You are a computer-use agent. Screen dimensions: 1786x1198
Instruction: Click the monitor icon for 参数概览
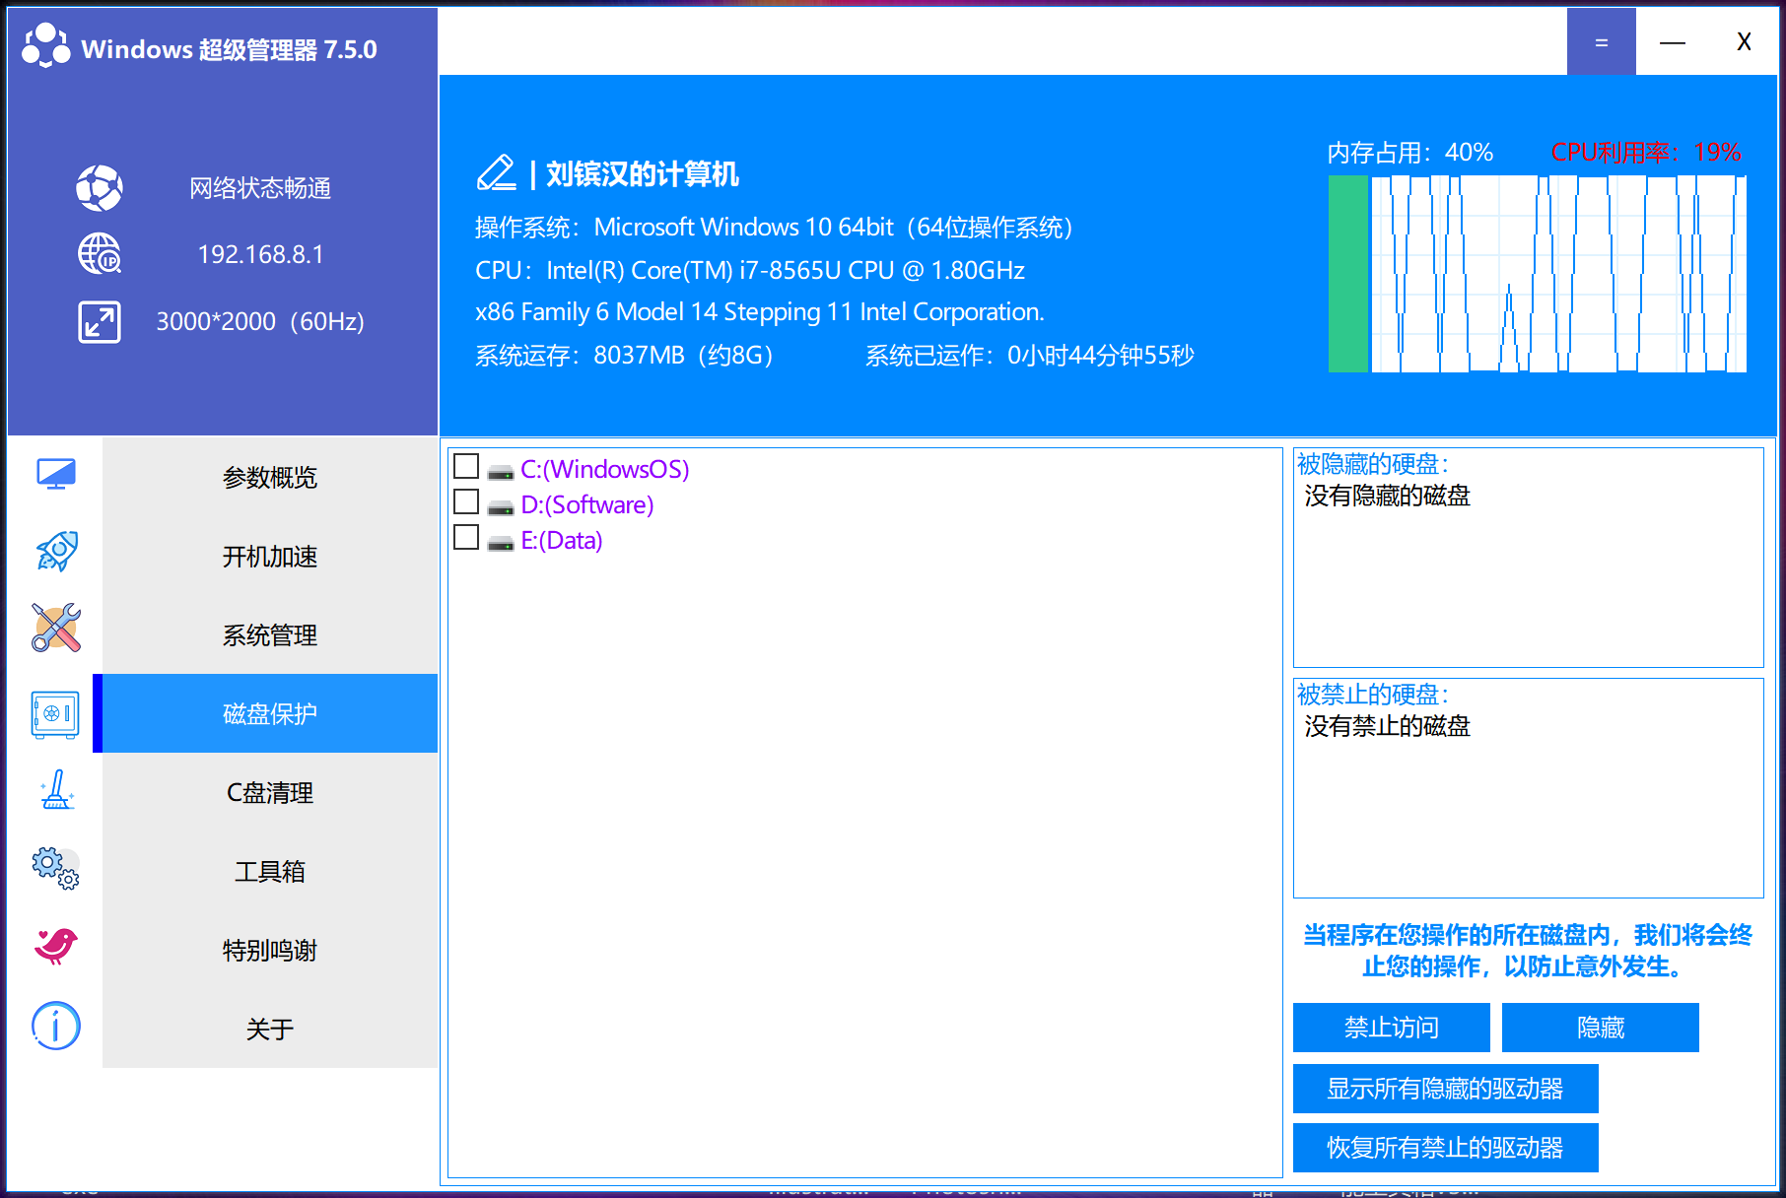[x=56, y=474]
